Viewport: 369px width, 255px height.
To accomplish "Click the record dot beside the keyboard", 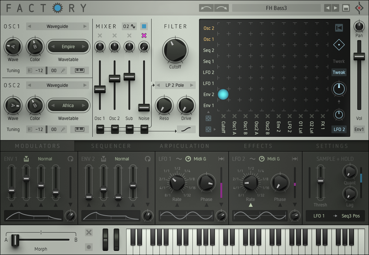I will (89, 247).
